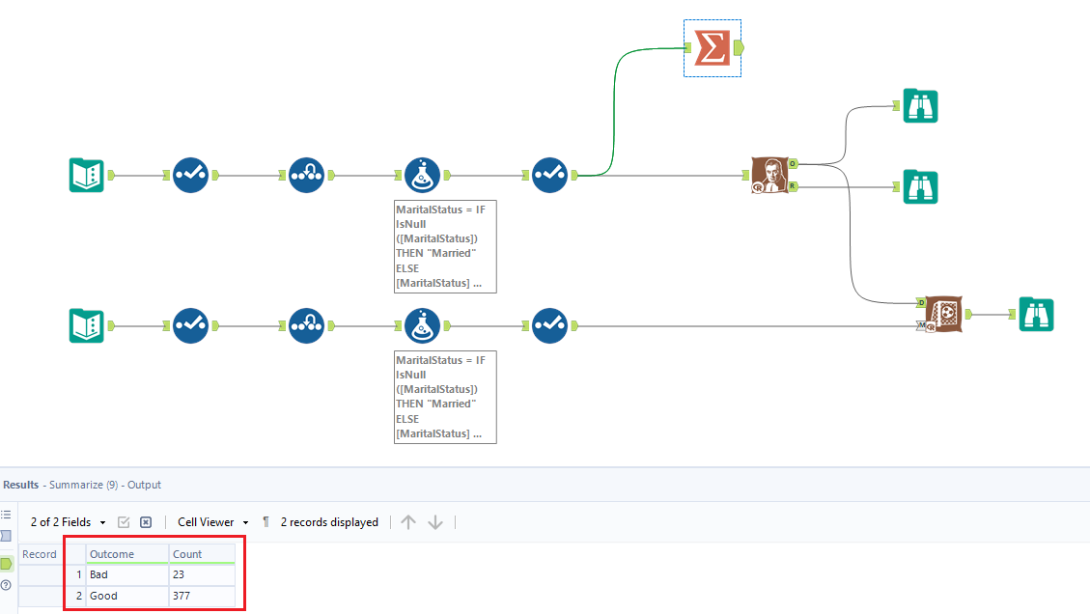
Task: Select the Summarize tool on the canvas
Action: pos(712,45)
